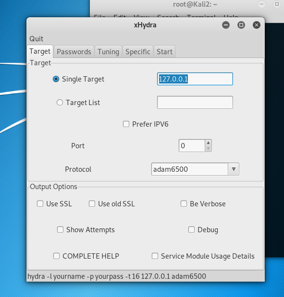Switch to the Target tab
Viewport: 284px width, 297px height.
point(40,51)
